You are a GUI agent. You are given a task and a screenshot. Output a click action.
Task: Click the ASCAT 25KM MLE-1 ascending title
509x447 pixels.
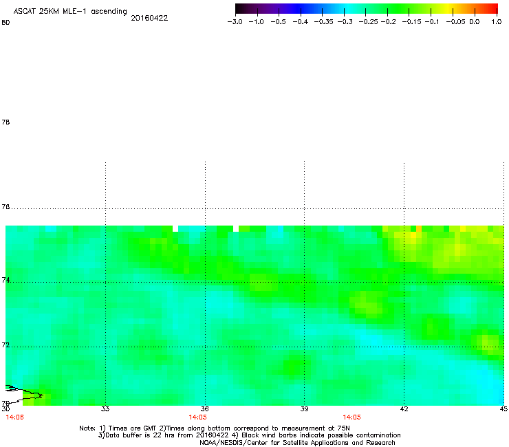tap(70, 12)
